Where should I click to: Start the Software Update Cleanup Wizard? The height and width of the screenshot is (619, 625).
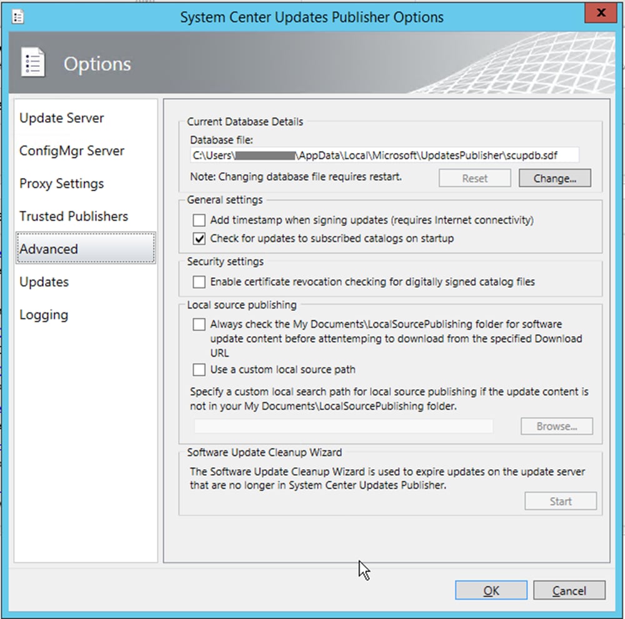point(560,501)
